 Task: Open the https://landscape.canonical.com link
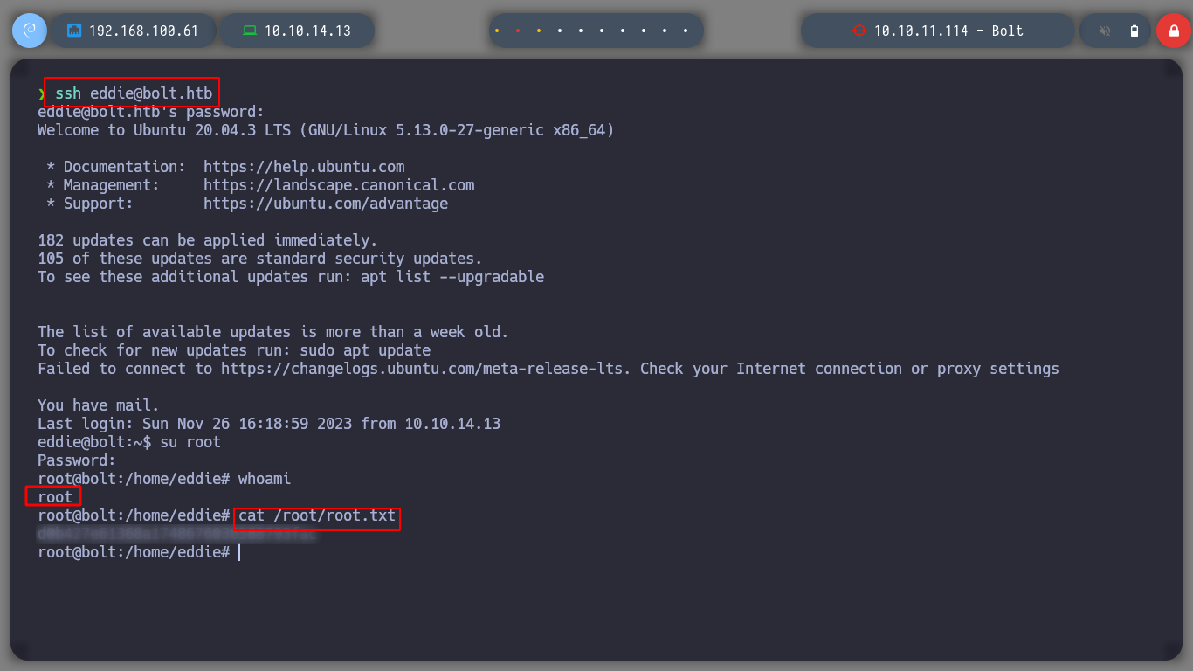coord(339,185)
